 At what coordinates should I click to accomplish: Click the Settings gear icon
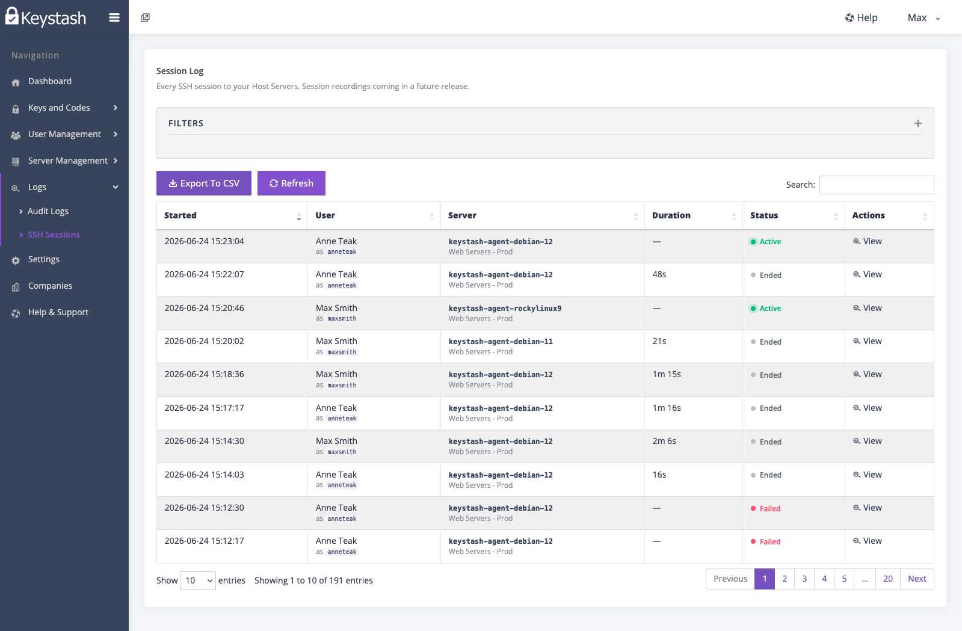tap(16, 260)
